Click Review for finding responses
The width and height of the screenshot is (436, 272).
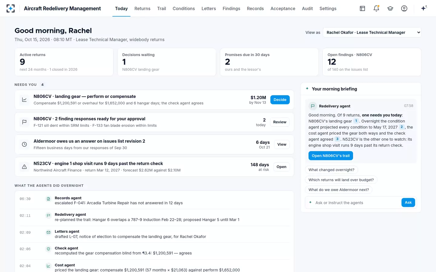[280, 122]
